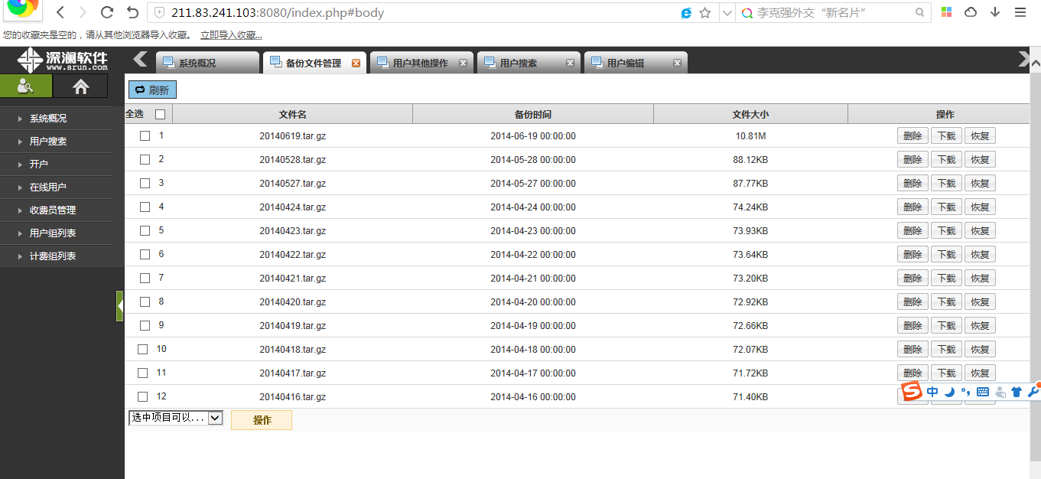The width and height of the screenshot is (1041, 479).
Task: Open the 选中项目可以... dropdown
Action: [175, 418]
